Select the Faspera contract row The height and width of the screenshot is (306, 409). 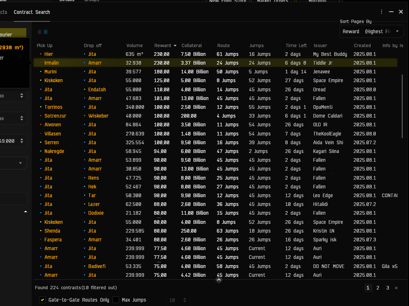215,240
